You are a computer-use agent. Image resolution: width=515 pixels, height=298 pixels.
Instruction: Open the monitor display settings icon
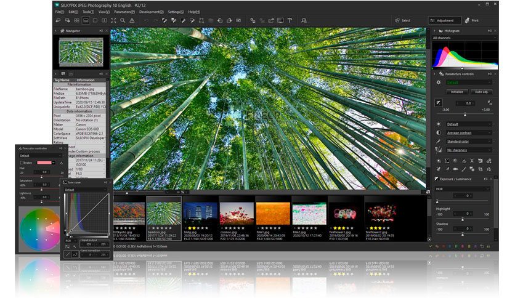280,20
